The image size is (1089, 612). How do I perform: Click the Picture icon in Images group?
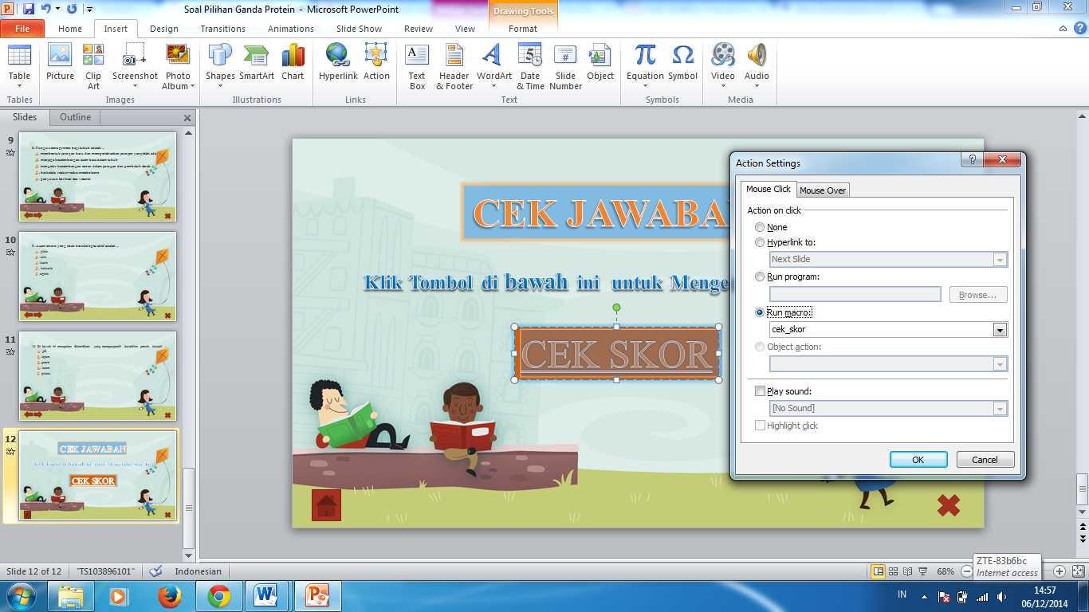(x=60, y=56)
